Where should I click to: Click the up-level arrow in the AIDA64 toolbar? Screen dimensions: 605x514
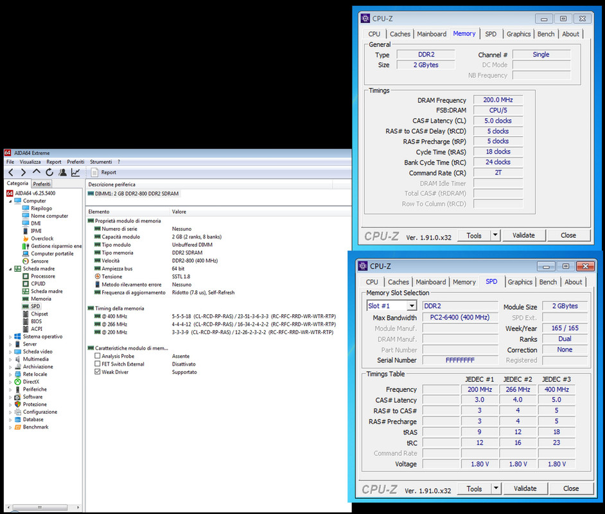(36, 172)
